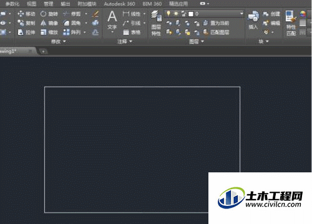Toggle layer freeze sun icon in layer dropdown
The image size is (312, 224).
click(x=176, y=14)
